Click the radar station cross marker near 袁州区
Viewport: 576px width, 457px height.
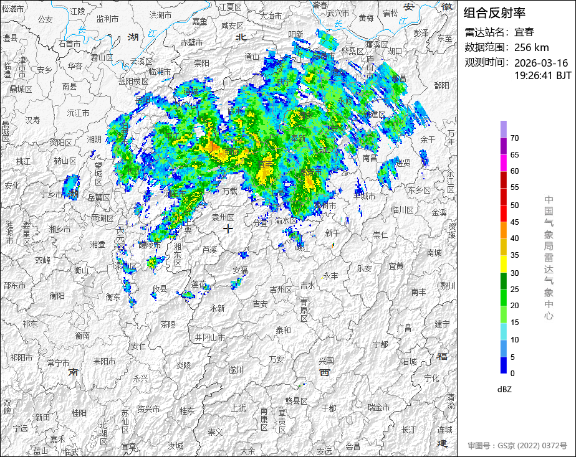click(228, 229)
